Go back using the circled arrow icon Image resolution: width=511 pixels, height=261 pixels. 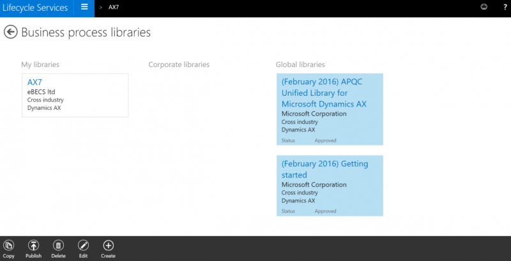click(10, 32)
